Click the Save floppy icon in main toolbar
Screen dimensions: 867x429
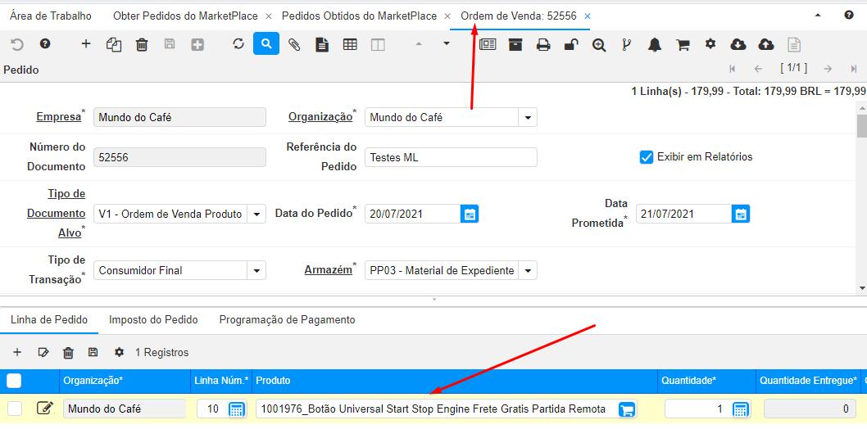(x=170, y=44)
